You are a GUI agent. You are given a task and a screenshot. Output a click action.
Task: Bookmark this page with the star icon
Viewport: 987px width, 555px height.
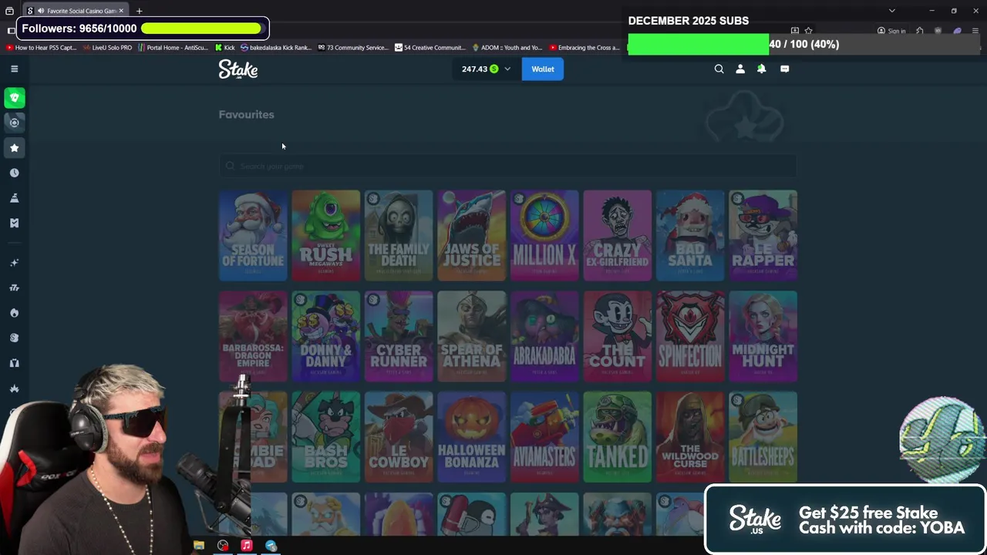pos(808,31)
